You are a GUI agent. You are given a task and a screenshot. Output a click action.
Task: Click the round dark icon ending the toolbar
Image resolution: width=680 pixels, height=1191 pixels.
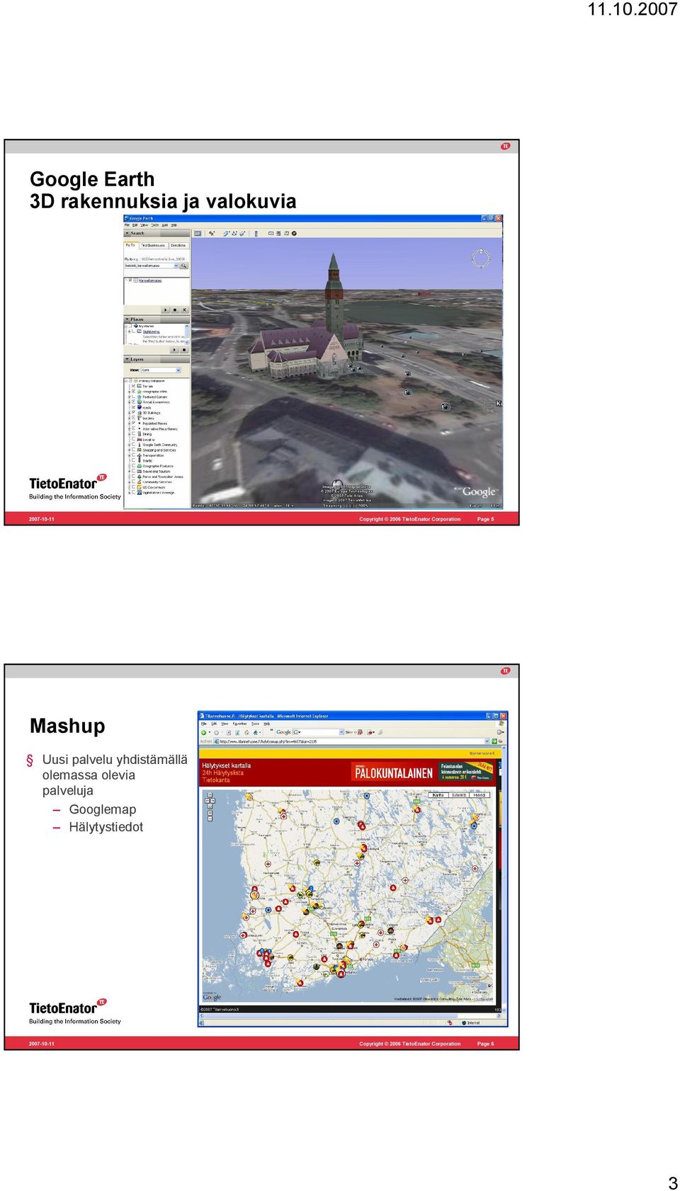click(294, 233)
